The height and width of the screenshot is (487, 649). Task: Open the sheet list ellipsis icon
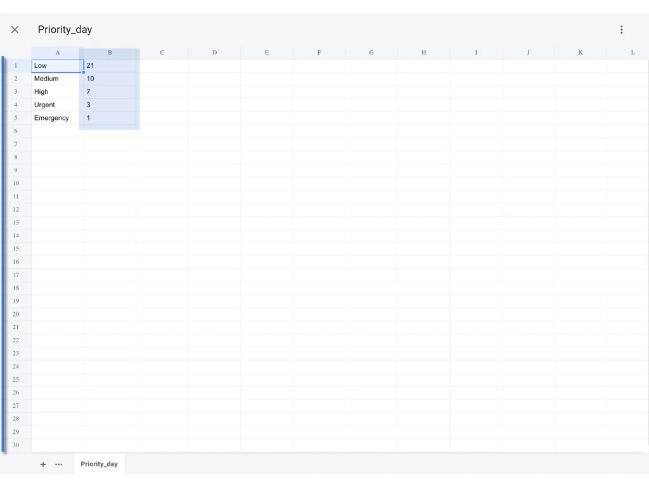58,464
